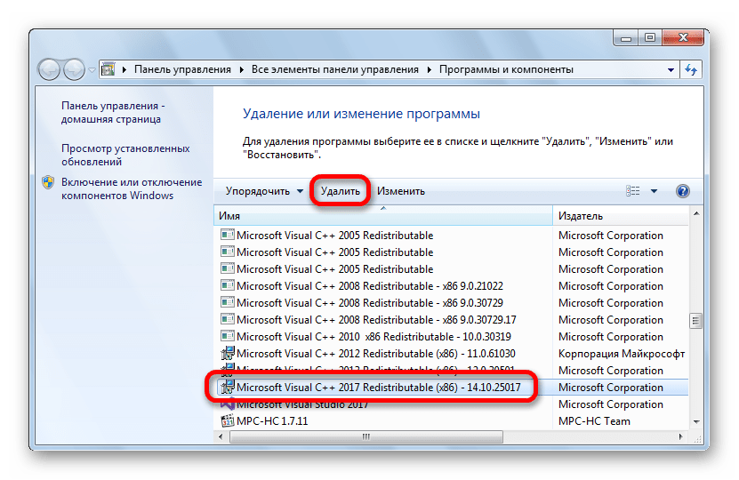This screenshot has height=480, width=739.
Task: Select 'Программы и компоненты' breadcrumb
Action: point(506,69)
